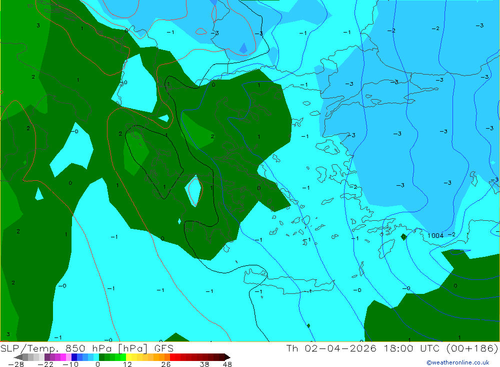Click the '38' legend scale label

pos(204,364)
